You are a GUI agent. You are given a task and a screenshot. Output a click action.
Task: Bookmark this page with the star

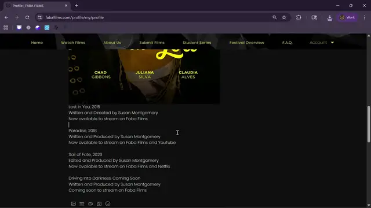point(284,17)
